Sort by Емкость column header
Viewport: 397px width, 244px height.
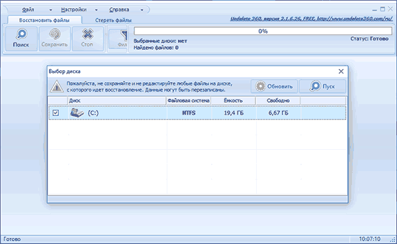pyautogui.click(x=233, y=100)
